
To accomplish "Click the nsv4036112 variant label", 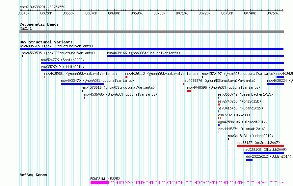I will (162, 74).
